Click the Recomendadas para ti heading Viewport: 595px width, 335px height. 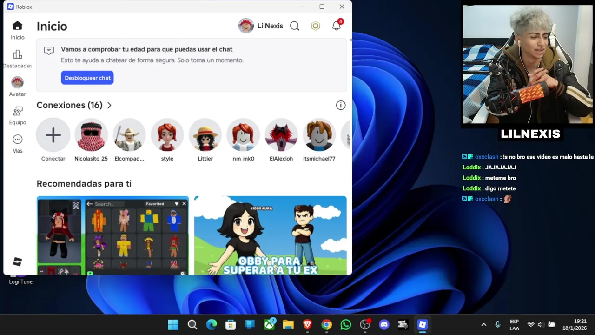(x=84, y=184)
